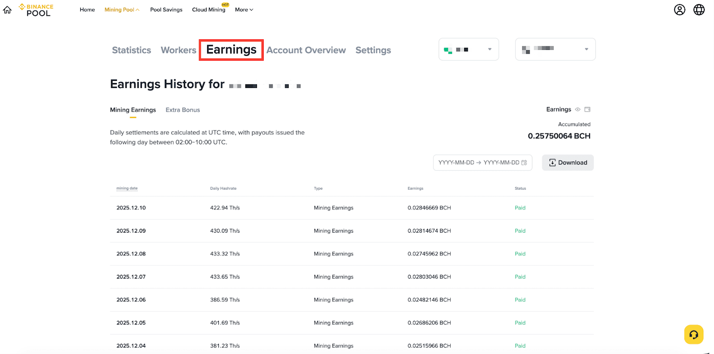This screenshot has width=714, height=354.
Task: Select the Mining Earnings sub-tab
Action: (133, 110)
